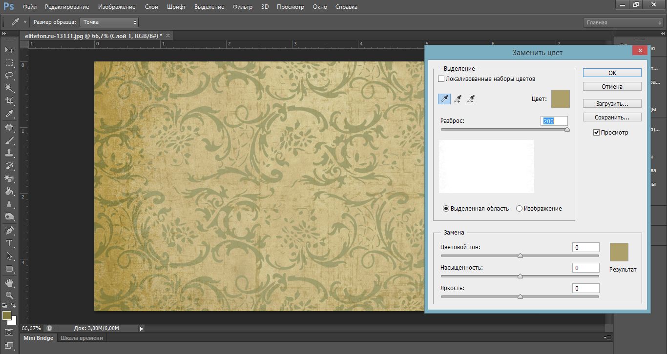The width and height of the screenshot is (667, 354).
Task: Select the Rectangular Marquee tool
Action: click(x=9, y=62)
